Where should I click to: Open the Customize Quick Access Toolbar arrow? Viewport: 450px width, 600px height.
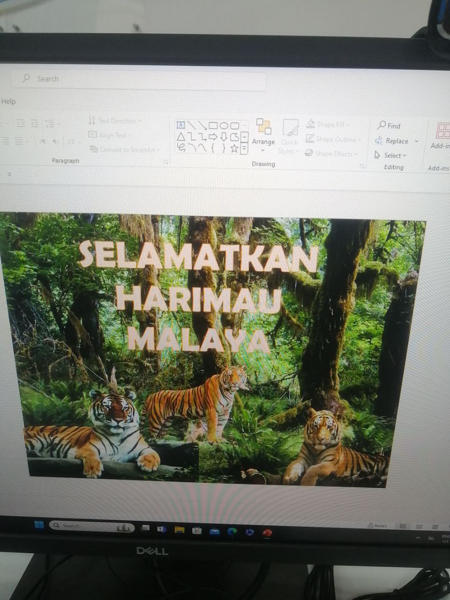[9, 174]
